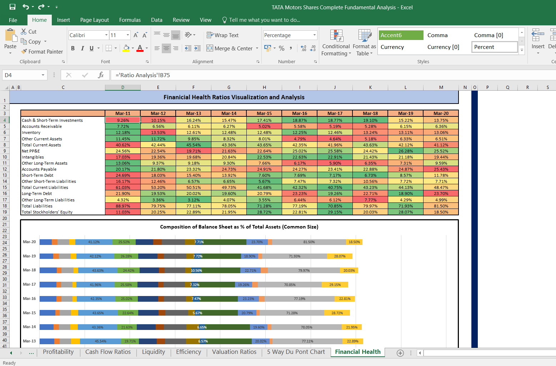Redo the last action
556x366 pixels.
click(x=41, y=7)
